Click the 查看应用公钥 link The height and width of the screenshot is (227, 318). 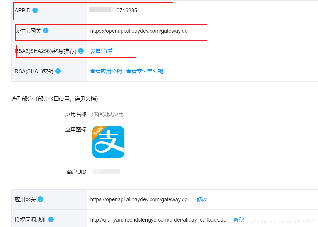click(106, 71)
